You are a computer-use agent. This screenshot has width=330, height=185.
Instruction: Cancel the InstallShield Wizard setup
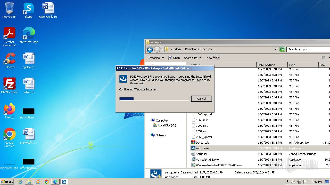click(x=201, y=99)
